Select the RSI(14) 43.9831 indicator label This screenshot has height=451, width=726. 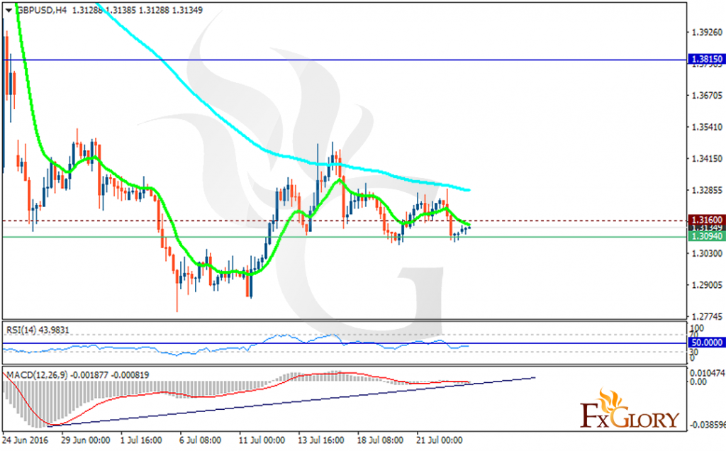(38, 330)
